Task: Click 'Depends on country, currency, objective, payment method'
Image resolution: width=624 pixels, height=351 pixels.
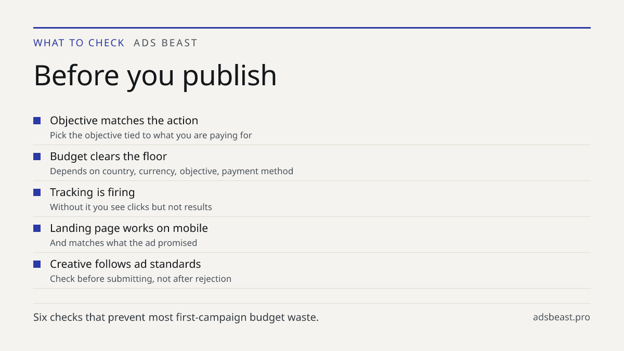Action: (172, 171)
